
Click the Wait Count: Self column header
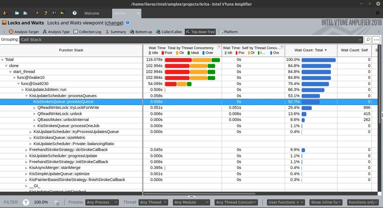pos(354,50)
